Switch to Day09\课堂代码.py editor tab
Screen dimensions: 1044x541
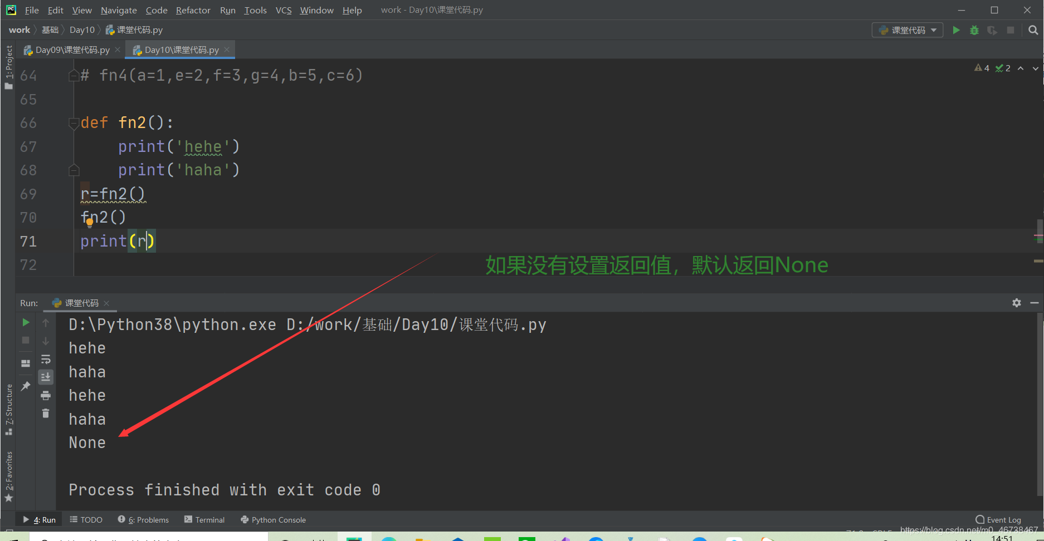(x=72, y=50)
